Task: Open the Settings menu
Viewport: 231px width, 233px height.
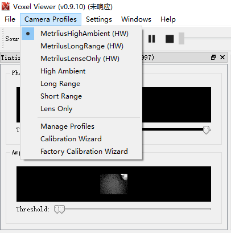Action: click(99, 19)
